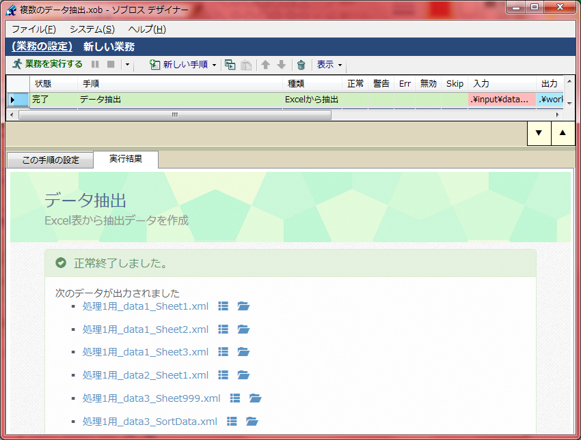Click the (業務の設定) link
This screenshot has height=440, width=581.
click(x=42, y=46)
